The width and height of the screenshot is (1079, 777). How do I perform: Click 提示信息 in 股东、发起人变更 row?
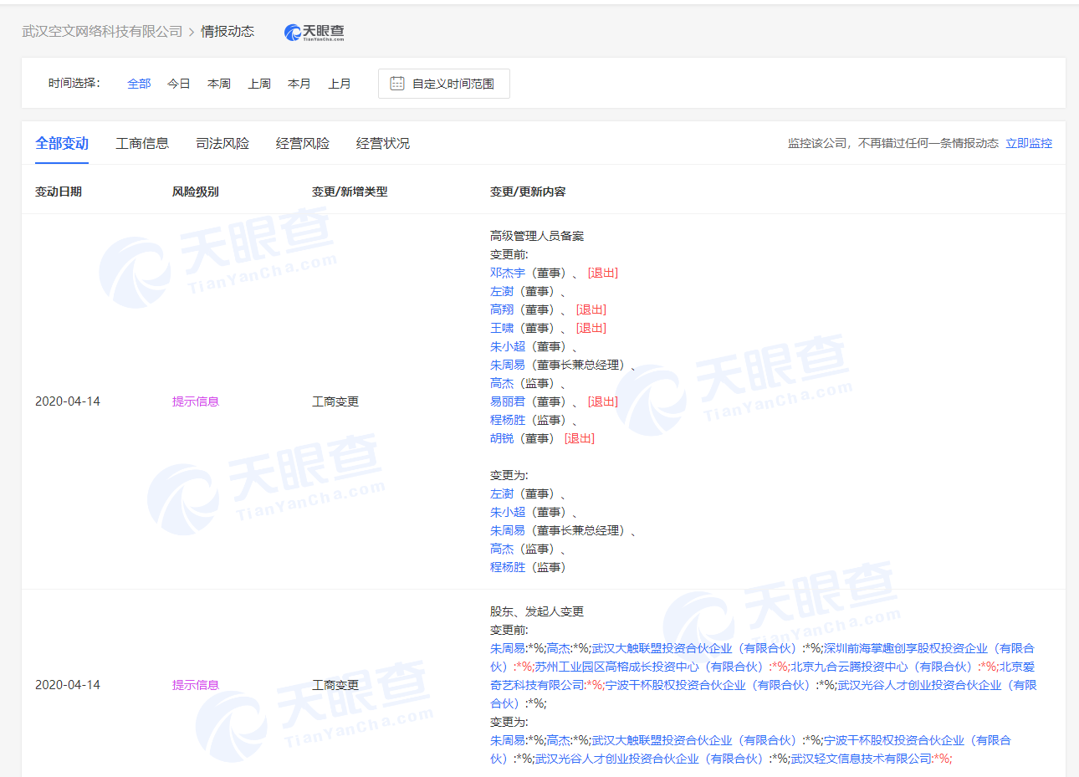coord(196,685)
